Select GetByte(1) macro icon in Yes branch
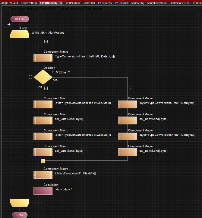Image resolution: width=202 pixels, height=218 pixels. 128,104
